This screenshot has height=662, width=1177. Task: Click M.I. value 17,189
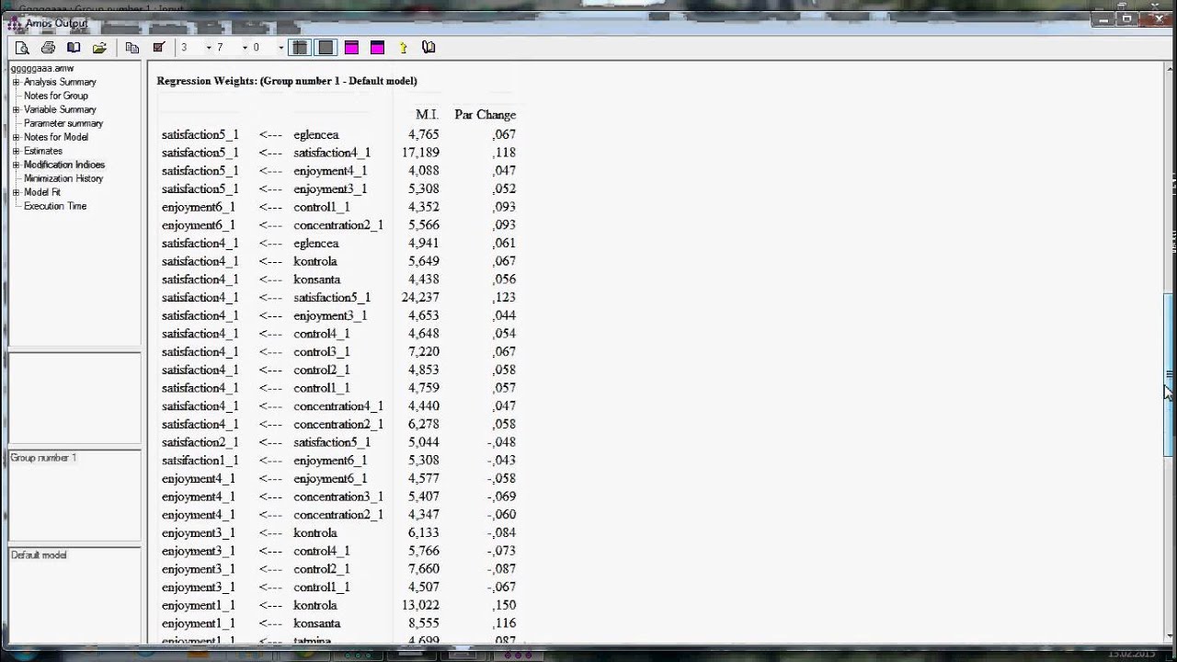coord(419,153)
